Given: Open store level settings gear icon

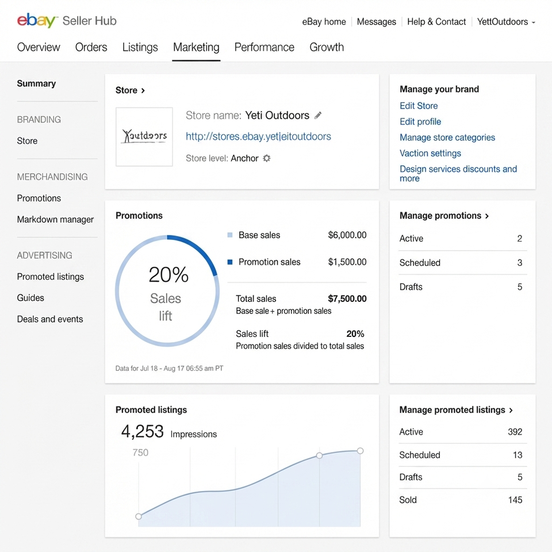Looking at the screenshot, I should click(x=267, y=159).
